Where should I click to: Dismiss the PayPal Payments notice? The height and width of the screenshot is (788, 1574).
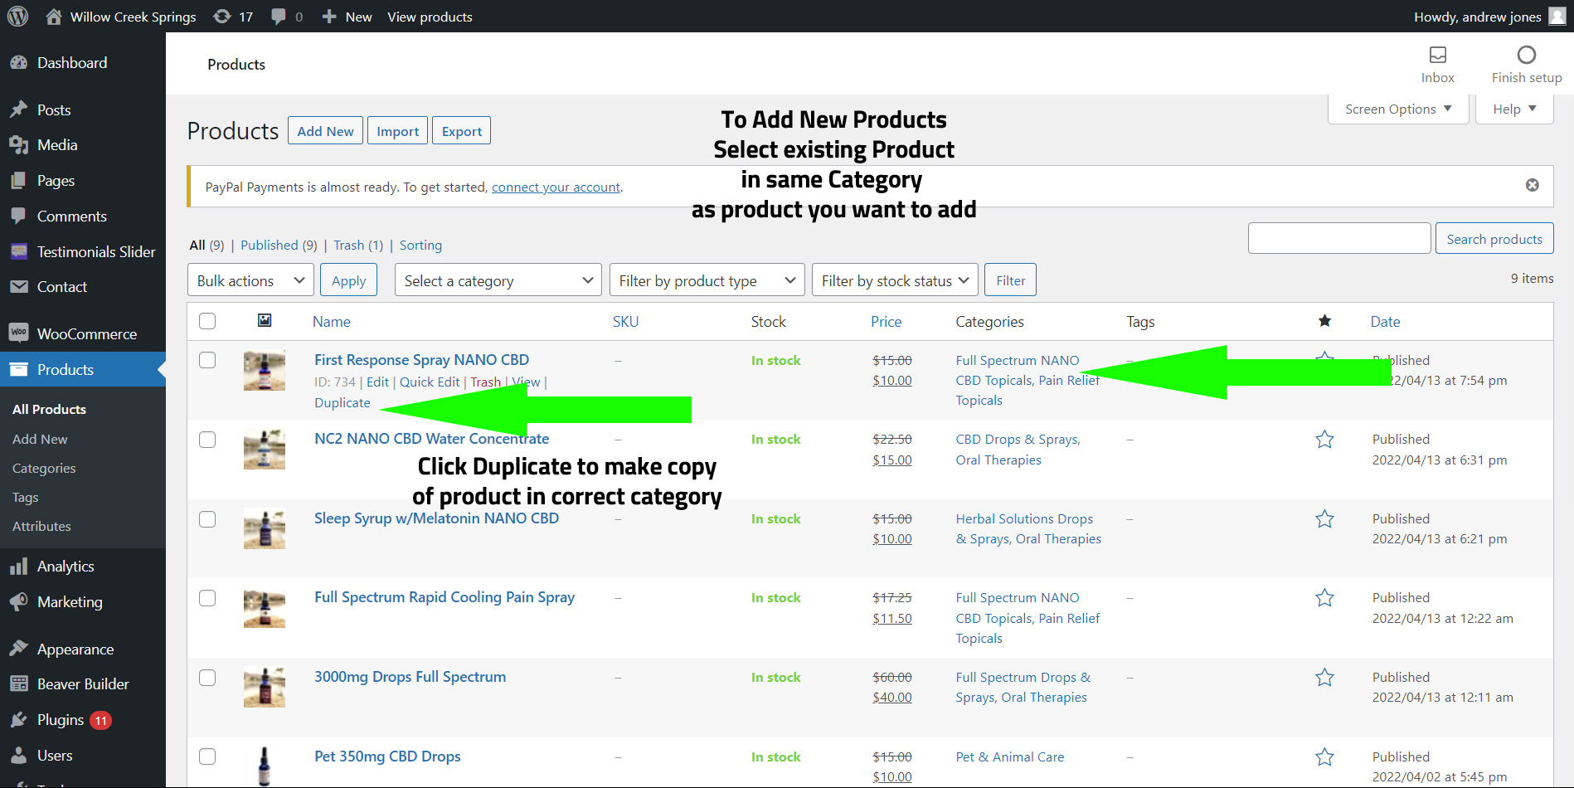1532,185
